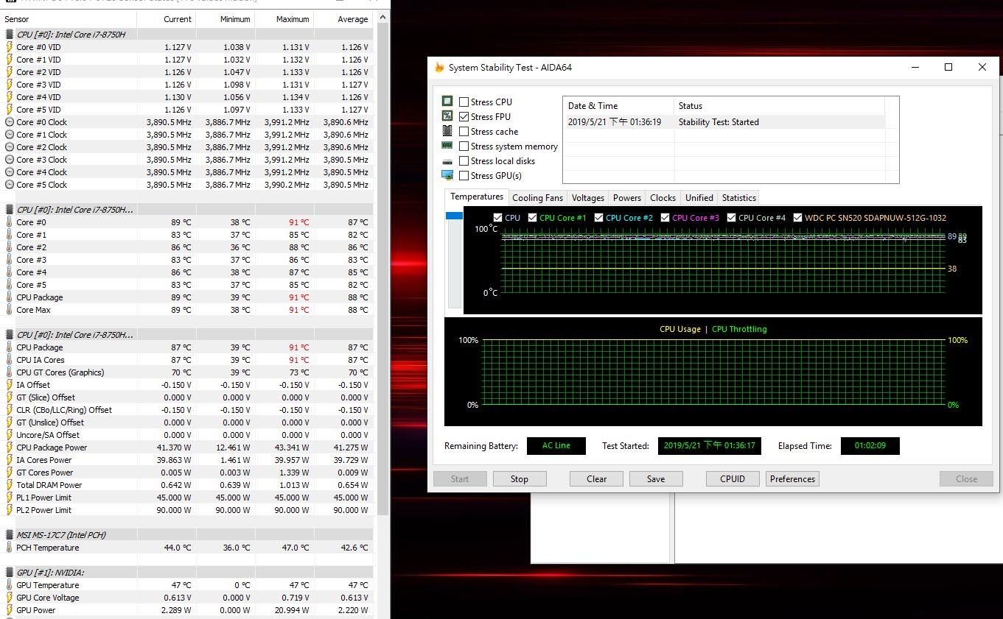1003x619 pixels.
Task: Open the Powers tab
Action: coord(627,198)
